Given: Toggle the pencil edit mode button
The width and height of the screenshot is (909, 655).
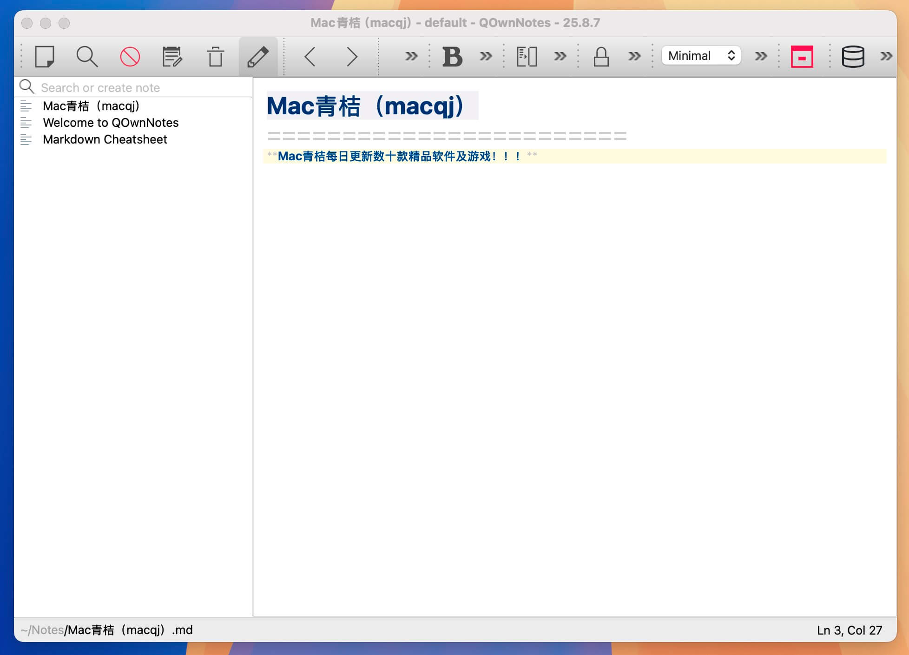Looking at the screenshot, I should (258, 57).
